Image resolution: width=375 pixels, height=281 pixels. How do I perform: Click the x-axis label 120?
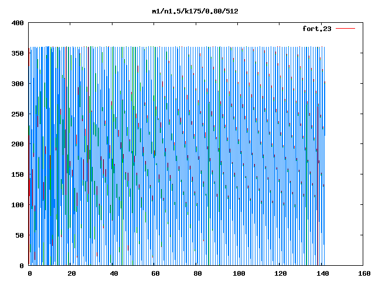[281, 273]
